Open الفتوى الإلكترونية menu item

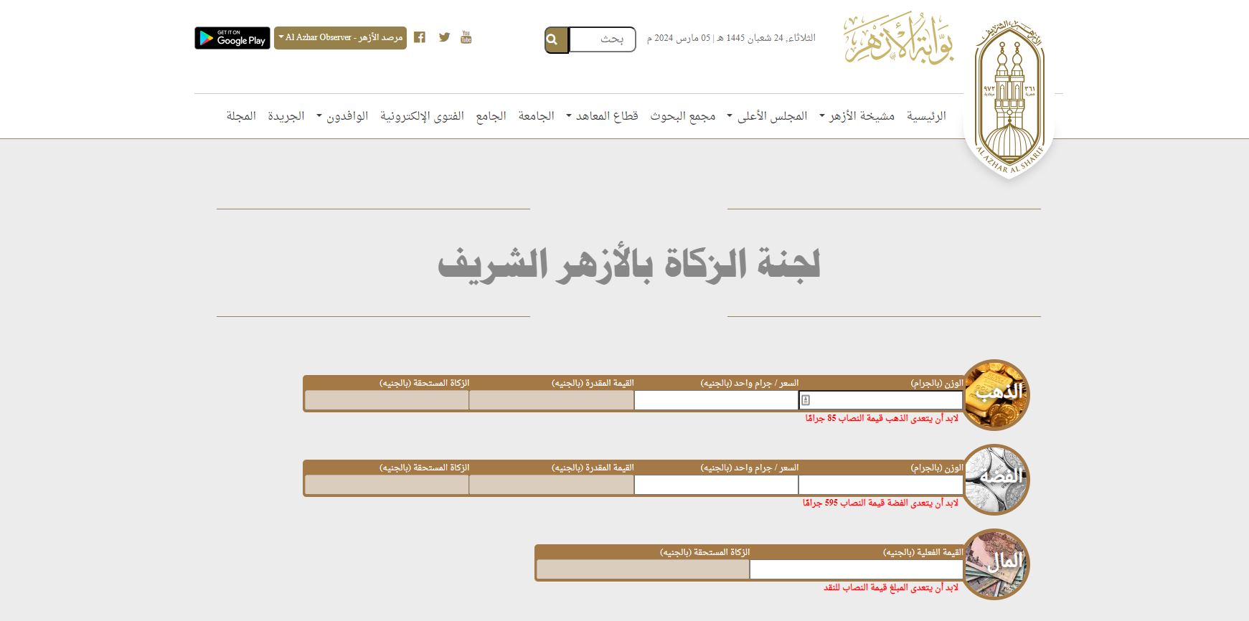pos(422,115)
